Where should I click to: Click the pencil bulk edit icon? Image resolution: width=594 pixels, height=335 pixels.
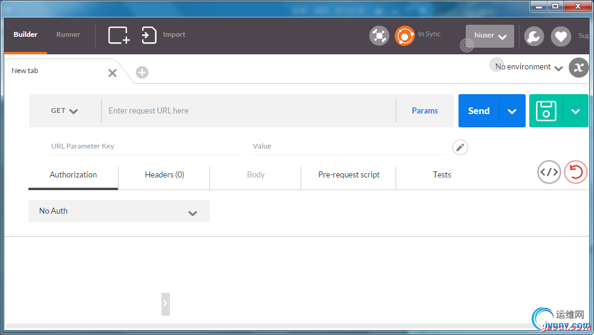[460, 147]
